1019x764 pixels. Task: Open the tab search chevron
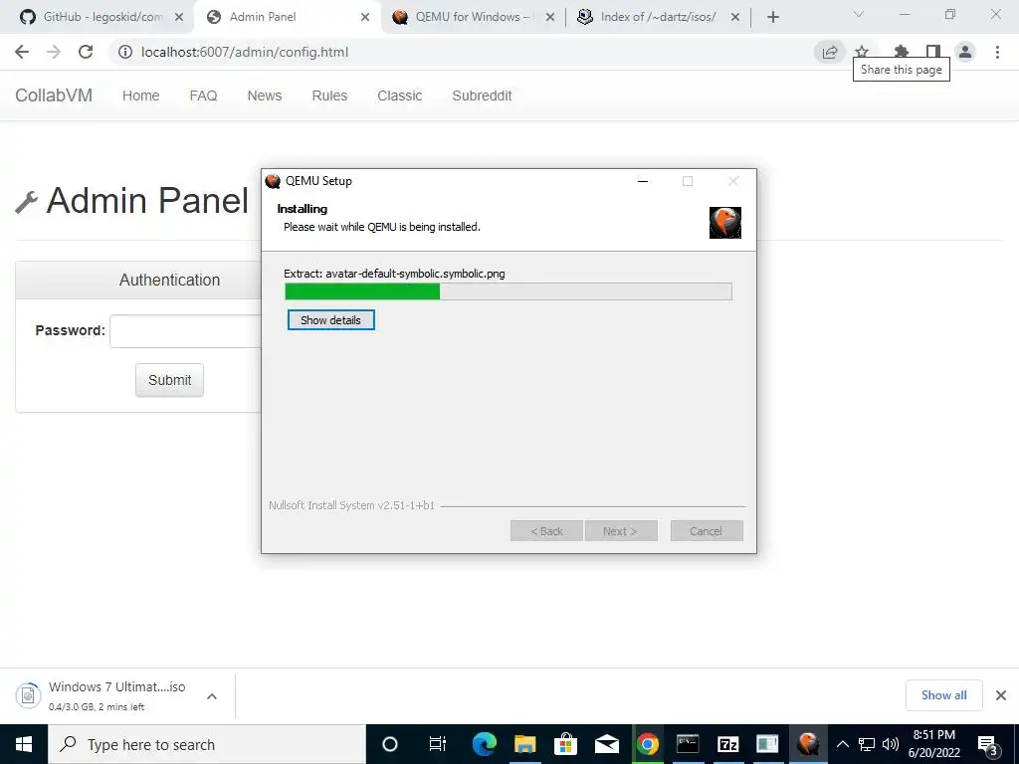coord(858,14)
